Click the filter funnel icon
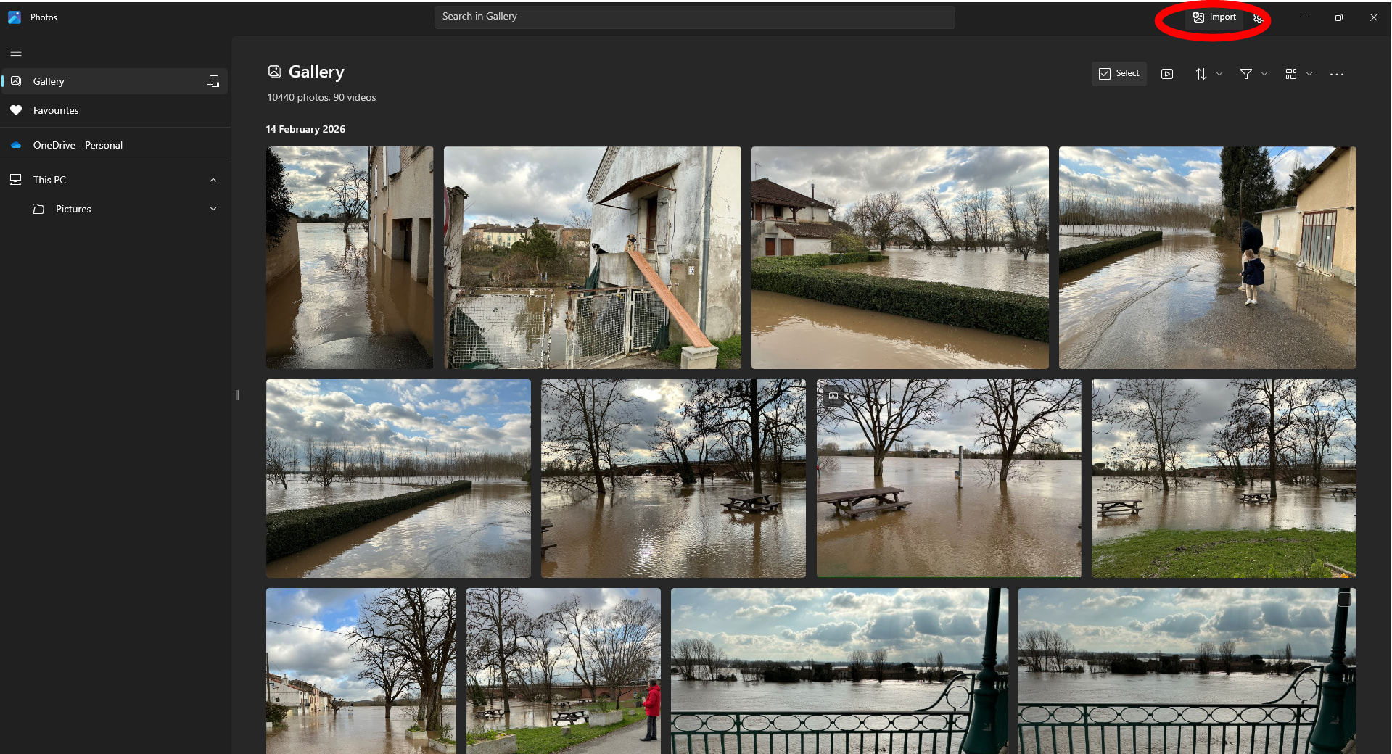The height and width of the screenshot is (754, 1392). tap(1245, 74)
